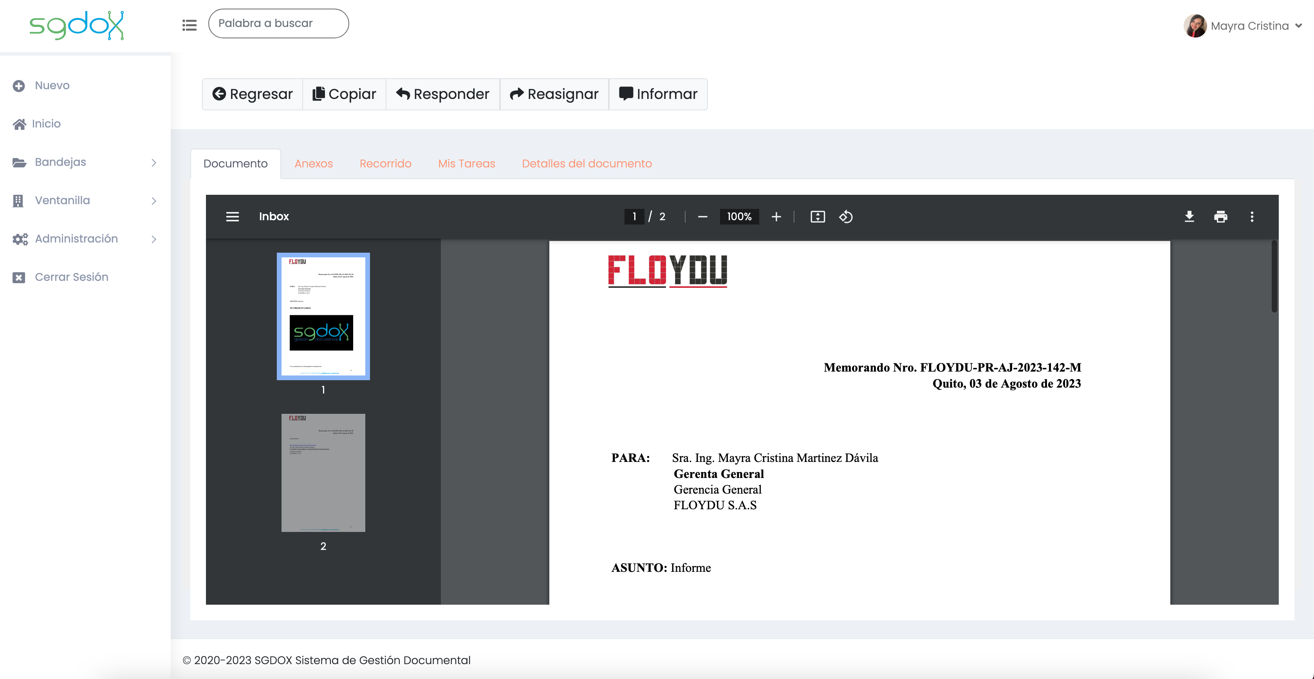Open the Mayra Cristina user dropdown
Image resolution: width=1314 pixels, height=679 pixels.
[1243, 25]
